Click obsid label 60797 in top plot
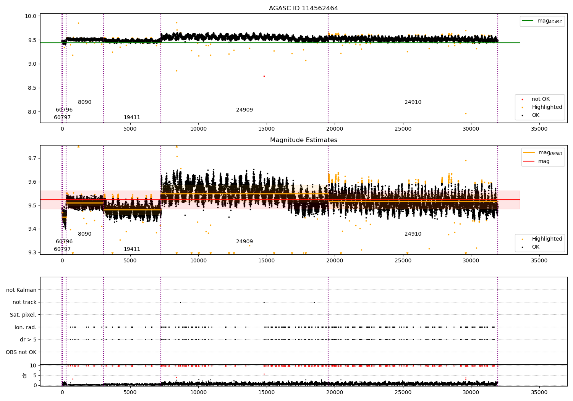 [62, 118]
